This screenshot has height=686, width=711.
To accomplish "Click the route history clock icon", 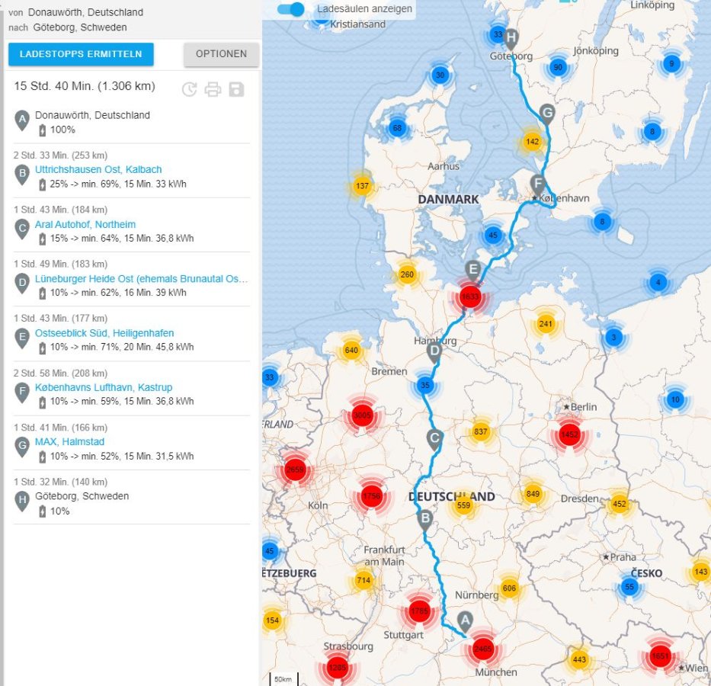I will click(189, 89).
